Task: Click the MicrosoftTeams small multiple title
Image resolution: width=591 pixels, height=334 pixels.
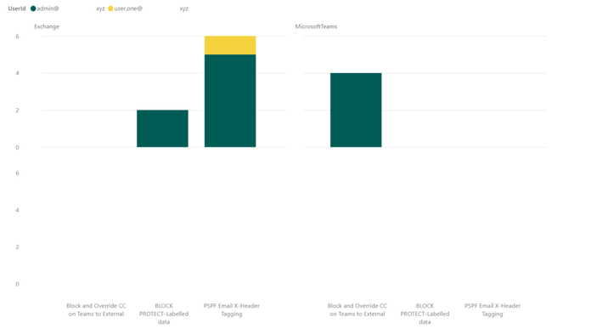Action: (x=316, y=26)
